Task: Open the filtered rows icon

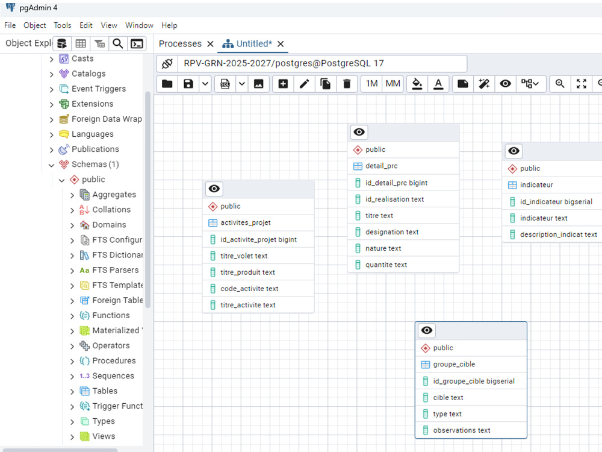Action: [x=99, y=44]
